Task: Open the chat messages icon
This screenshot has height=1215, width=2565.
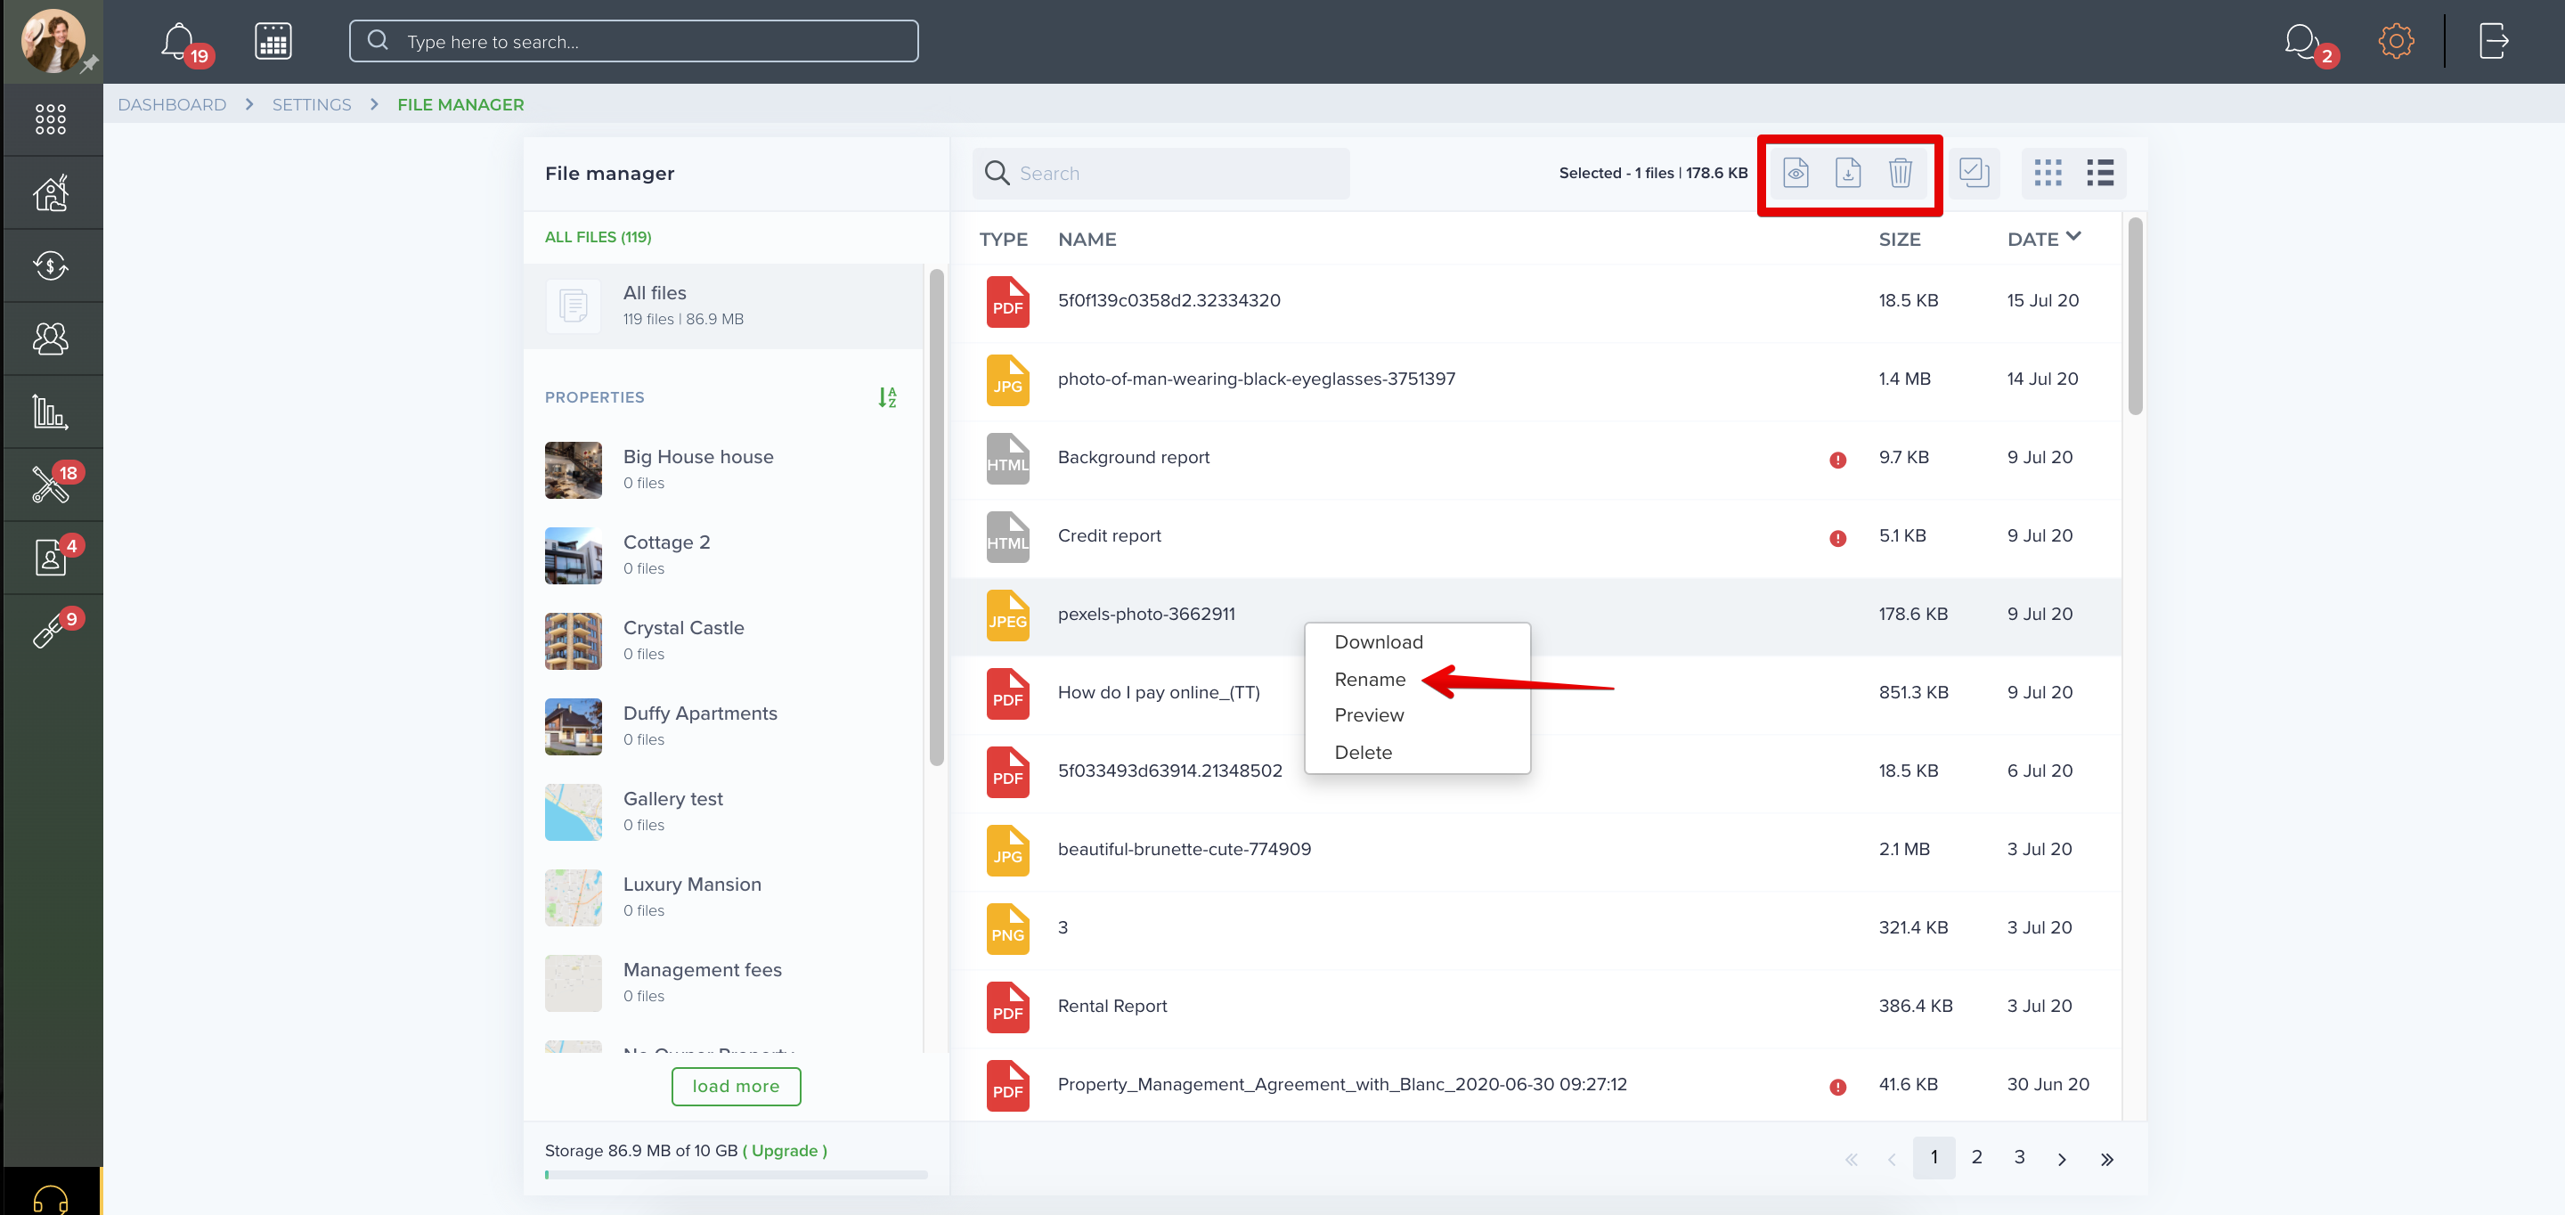Action: (2301, 42)
